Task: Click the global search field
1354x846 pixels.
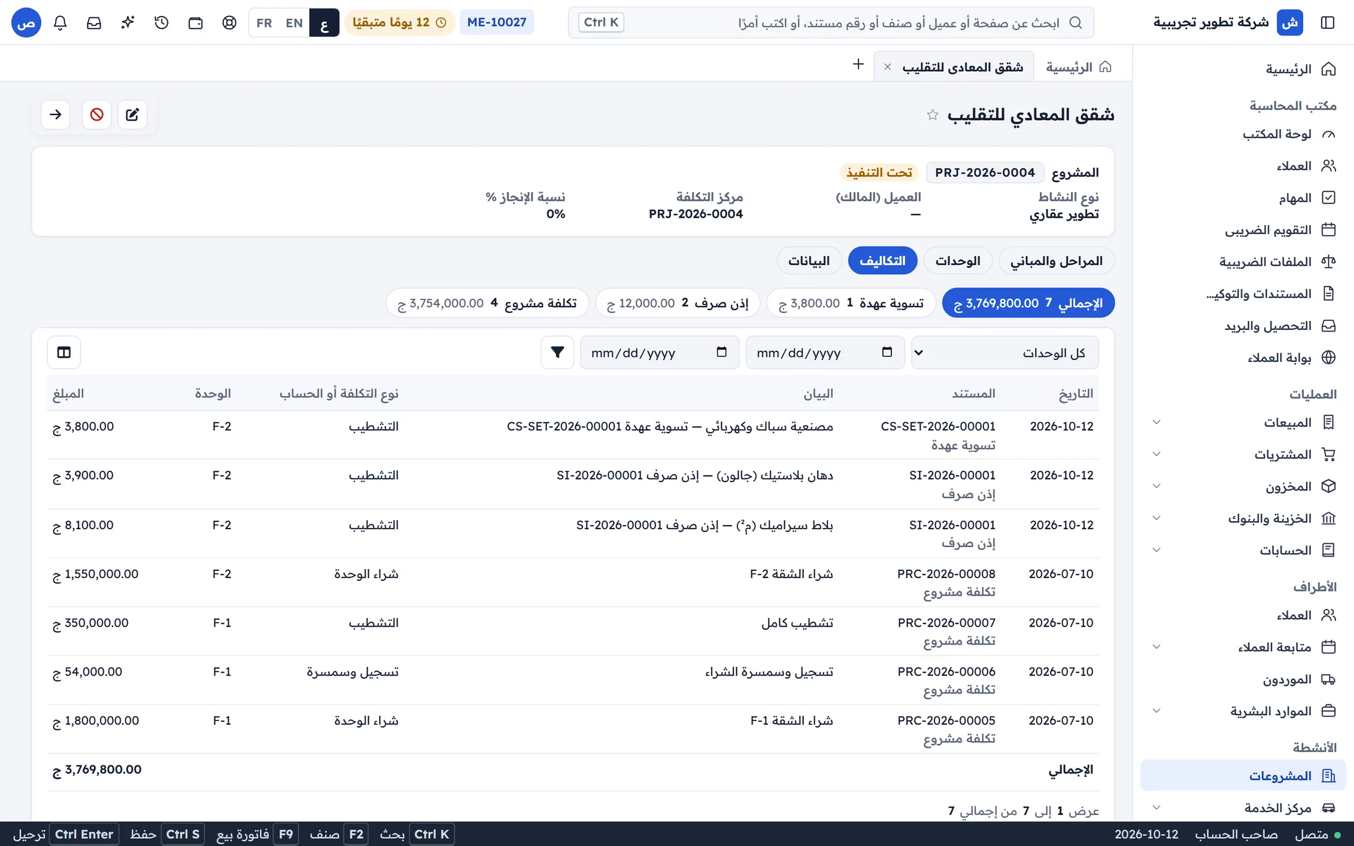Action: pyautogui.click(x=830, y=23)
